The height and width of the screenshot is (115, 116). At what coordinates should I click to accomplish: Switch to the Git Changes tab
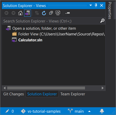13,94
